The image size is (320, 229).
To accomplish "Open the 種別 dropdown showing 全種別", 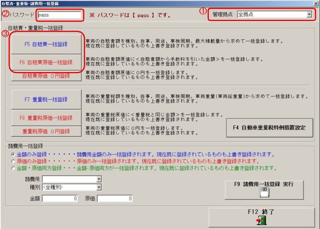I will [x=99, y=187].
